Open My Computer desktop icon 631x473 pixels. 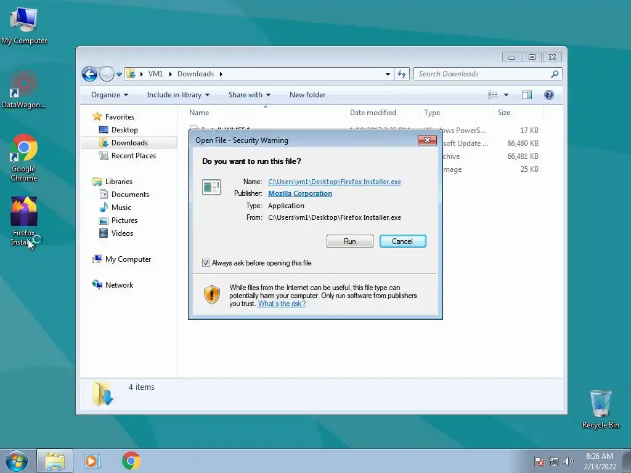(24, 25)
